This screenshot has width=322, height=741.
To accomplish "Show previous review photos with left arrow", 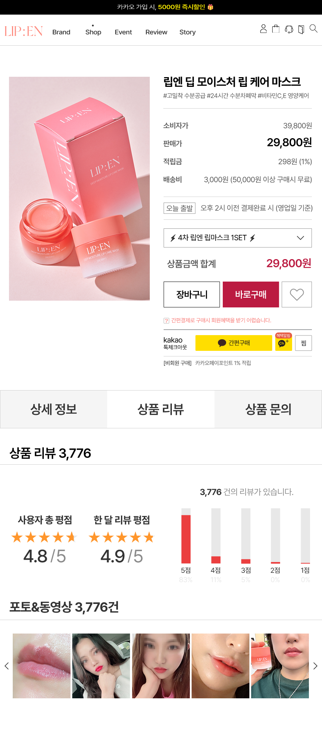I will coord(6,666).
